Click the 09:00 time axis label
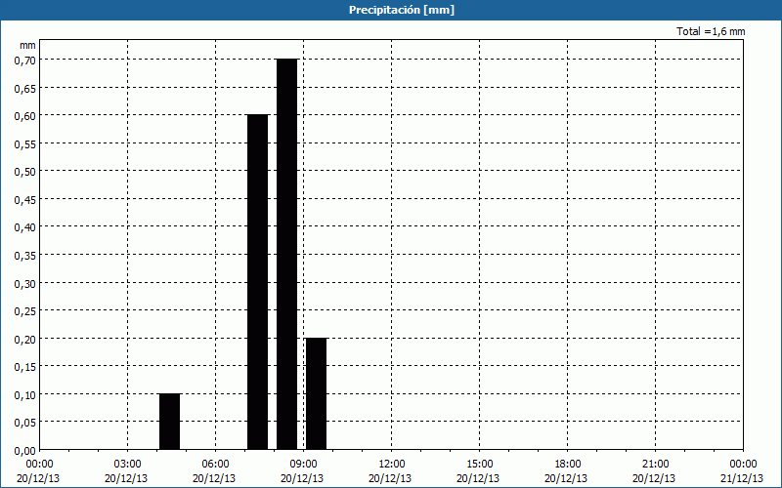This screenshot has height=488, width=782. click(x=303, y=465)
